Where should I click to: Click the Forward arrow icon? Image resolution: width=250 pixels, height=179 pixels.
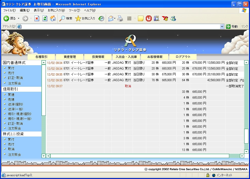[x=25, y=18]
